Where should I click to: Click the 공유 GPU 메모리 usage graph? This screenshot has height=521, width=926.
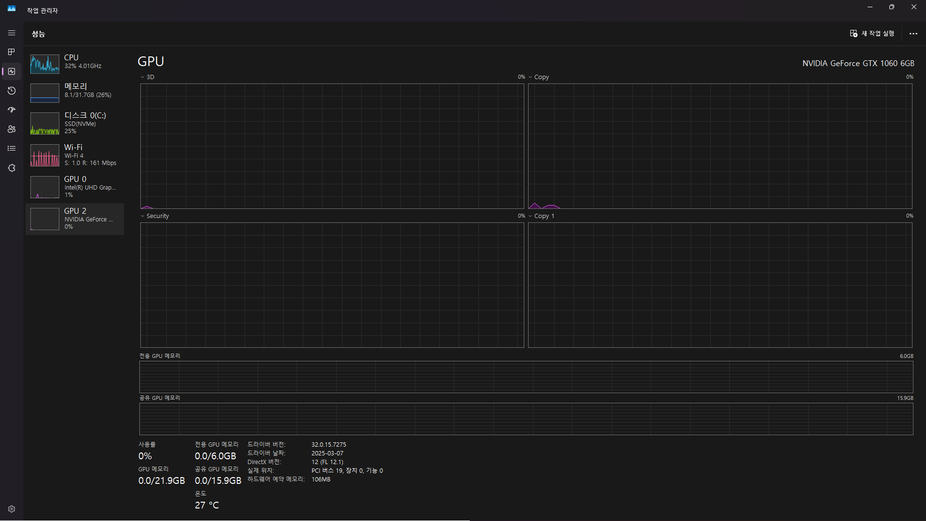[x=526, y=419]
